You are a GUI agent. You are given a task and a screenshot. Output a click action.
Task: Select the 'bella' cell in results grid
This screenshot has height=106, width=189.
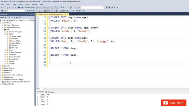pyautogui.click(x=43, y=97)
